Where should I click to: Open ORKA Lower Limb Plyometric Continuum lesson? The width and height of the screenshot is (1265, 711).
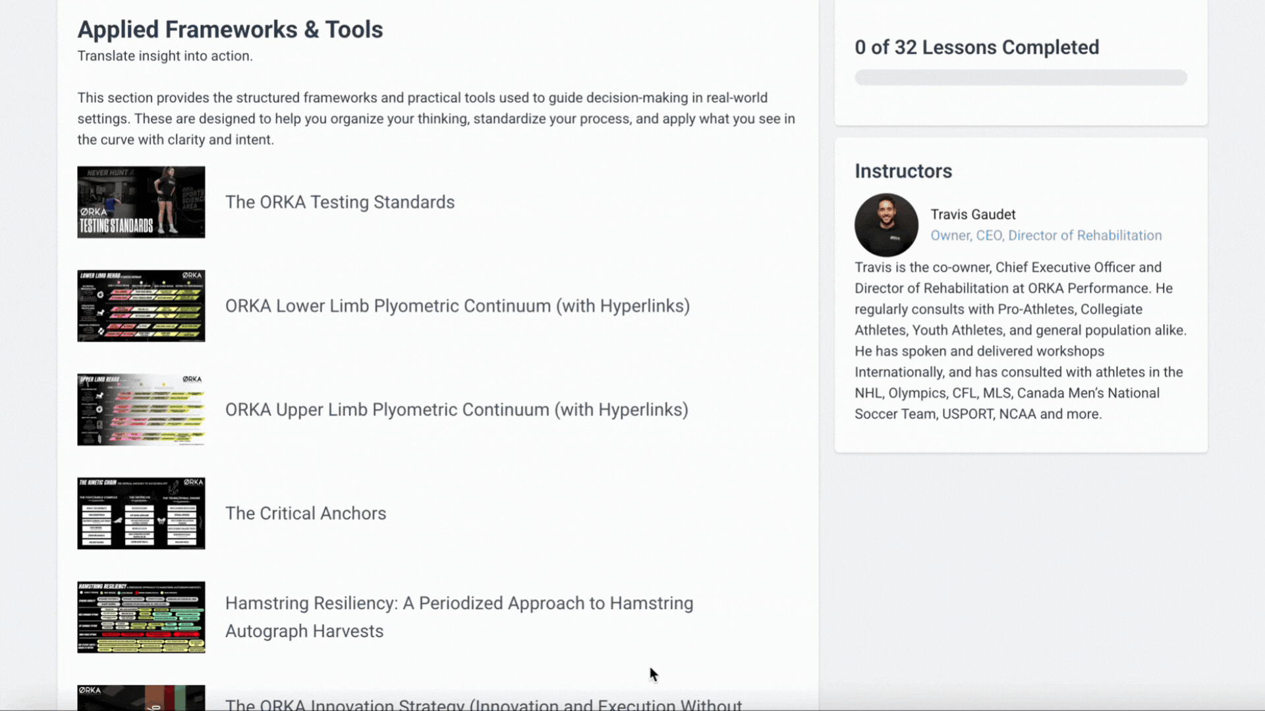pyautogui.click(x=457, y=306)
